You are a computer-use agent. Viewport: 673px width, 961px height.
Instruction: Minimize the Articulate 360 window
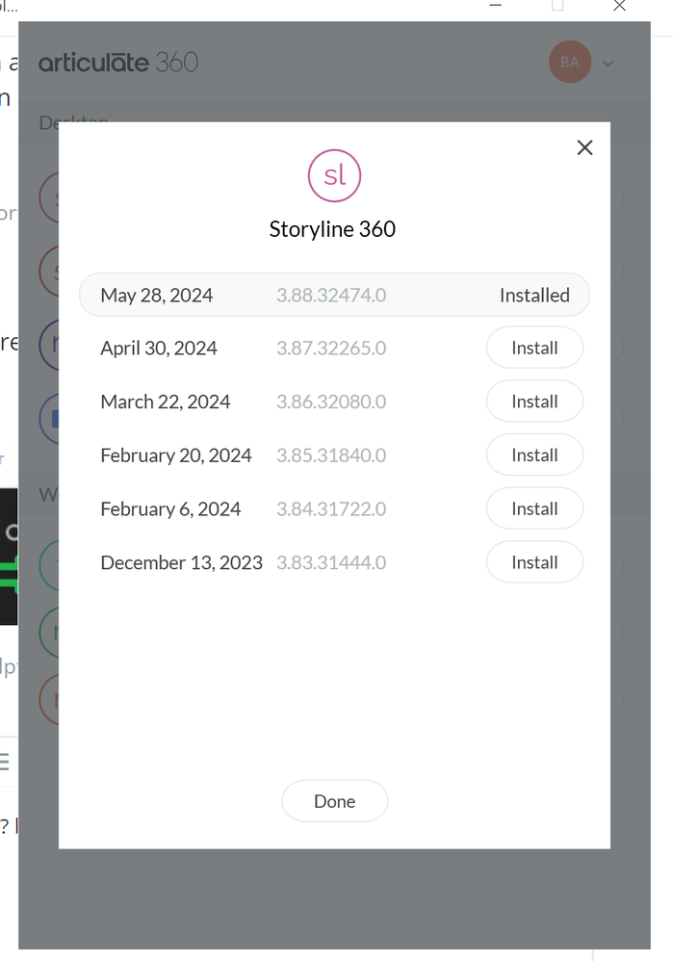[496, 6]
